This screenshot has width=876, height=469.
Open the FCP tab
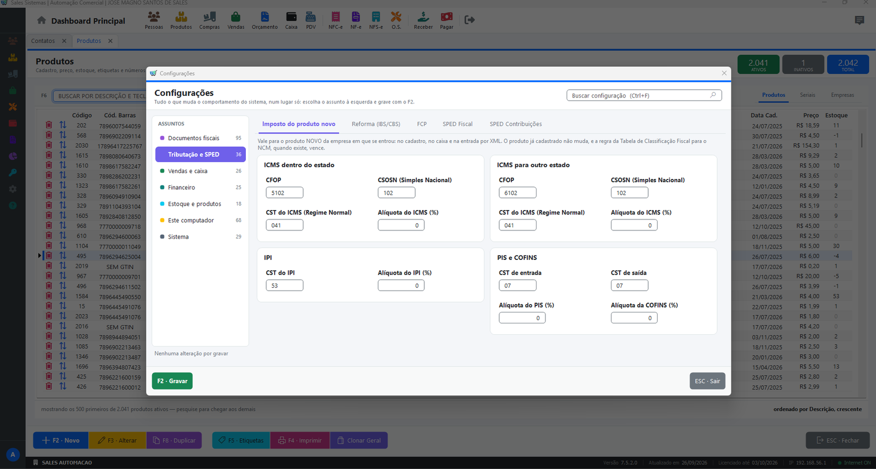422,124
